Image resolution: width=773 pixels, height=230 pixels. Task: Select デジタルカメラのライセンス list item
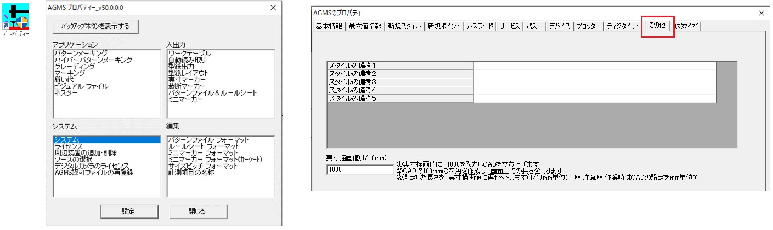[x=91, y=166]
